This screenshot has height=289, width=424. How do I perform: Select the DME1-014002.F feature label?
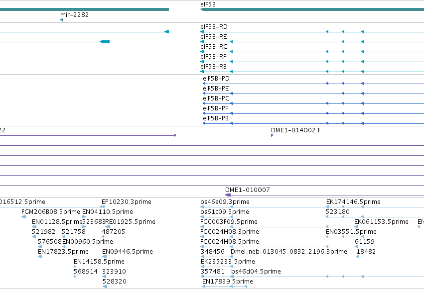[296, 130]
